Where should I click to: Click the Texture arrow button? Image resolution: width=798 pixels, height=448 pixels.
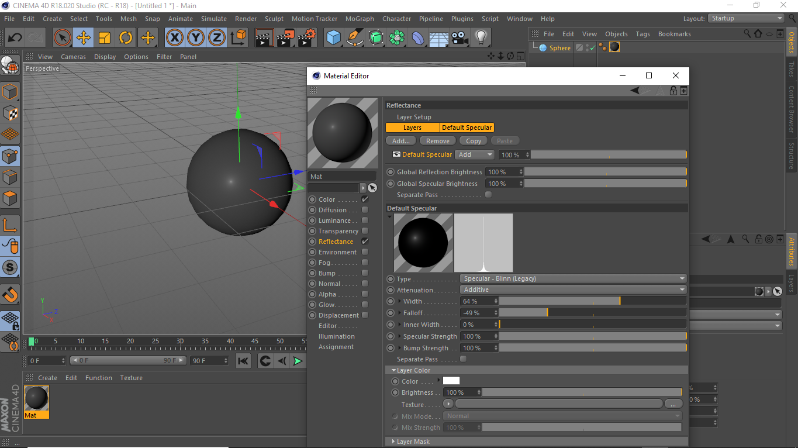pyautogui.click(x=448, y=404)
